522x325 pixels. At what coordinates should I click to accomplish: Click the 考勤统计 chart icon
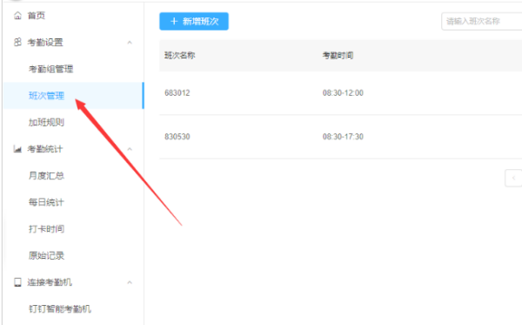[x=17, y=149]
